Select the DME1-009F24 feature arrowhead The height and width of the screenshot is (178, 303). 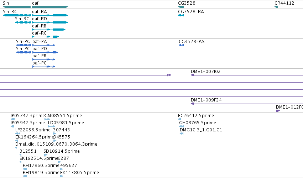192,104
